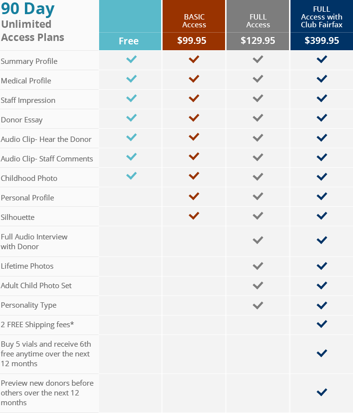
Task: Click FULL Access Personality Type checkmark
Action: [258, 305]
